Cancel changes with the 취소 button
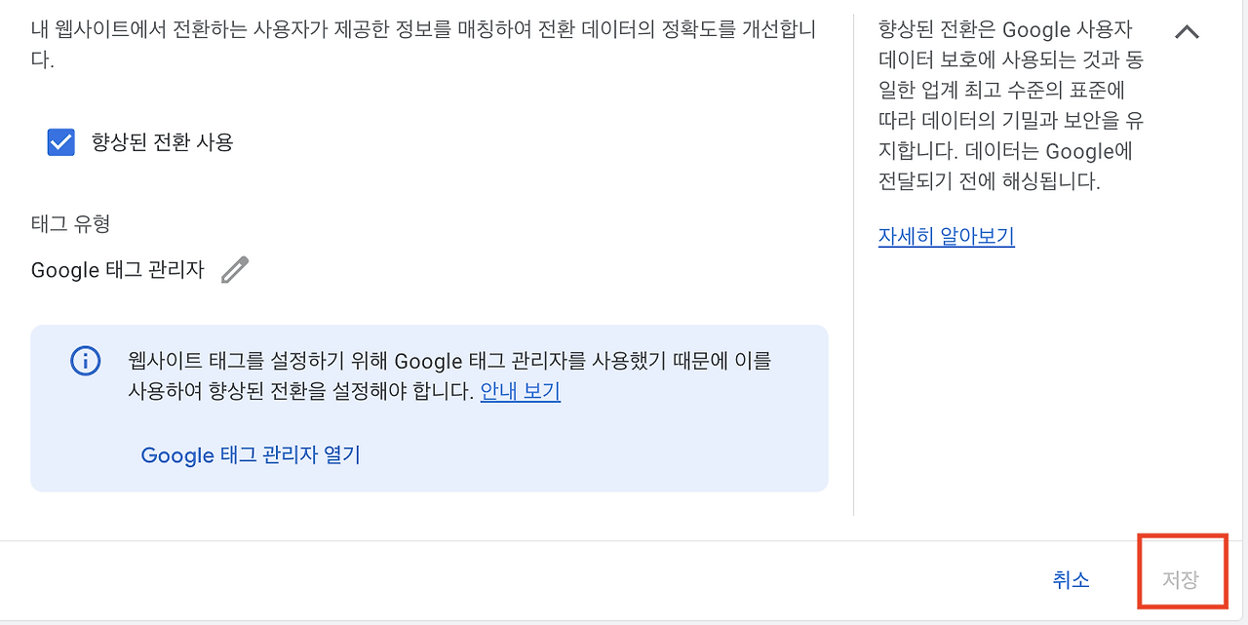 click(1071, 579)
